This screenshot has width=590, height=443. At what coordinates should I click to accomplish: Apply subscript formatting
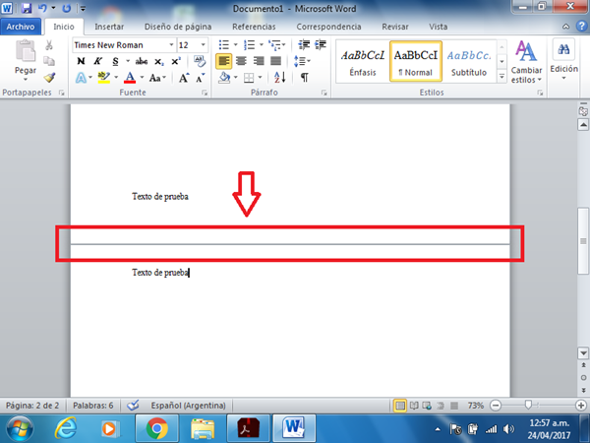[158, 61]
